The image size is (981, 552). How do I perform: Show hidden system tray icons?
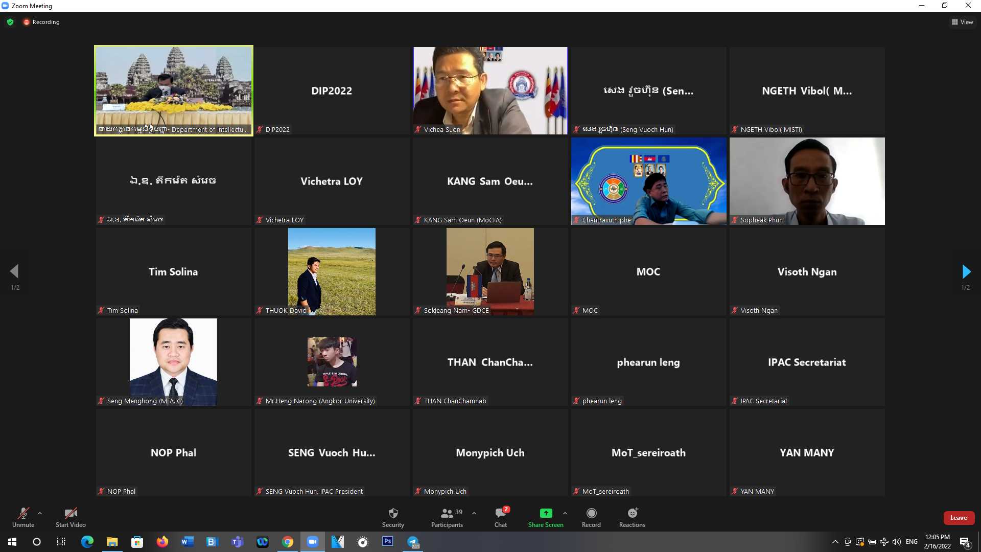[835, 542]
